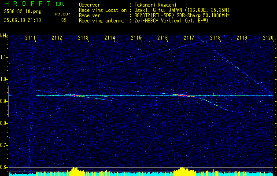The width and height of the screenshot is (277, 176).
Task: Click time marker 2120
Action: click(268, 38)
